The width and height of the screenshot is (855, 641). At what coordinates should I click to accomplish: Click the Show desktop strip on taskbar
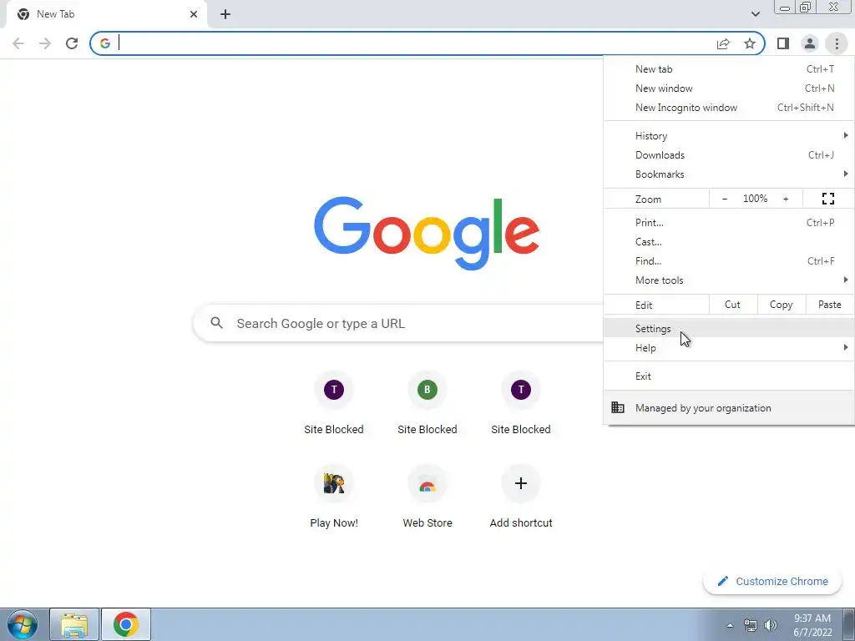[849, 624]
